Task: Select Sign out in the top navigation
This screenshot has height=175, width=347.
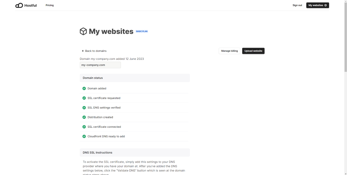Action: (x=297, y=5)
